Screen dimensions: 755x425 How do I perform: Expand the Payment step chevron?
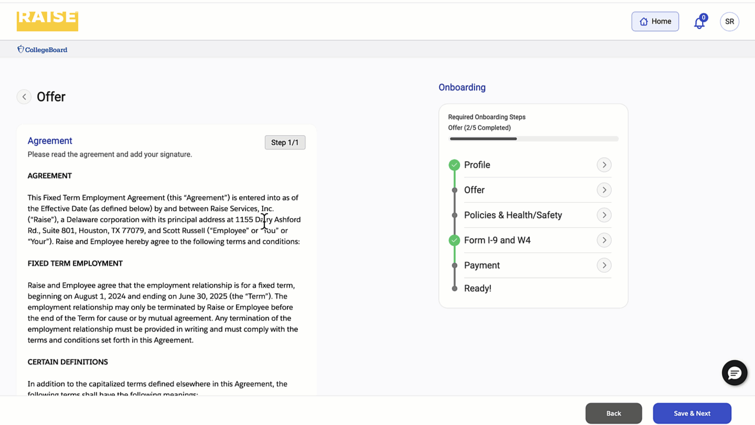(604, 265)
